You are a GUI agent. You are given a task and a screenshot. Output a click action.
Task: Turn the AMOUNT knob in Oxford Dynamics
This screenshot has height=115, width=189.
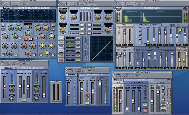(x=63, y=17)
